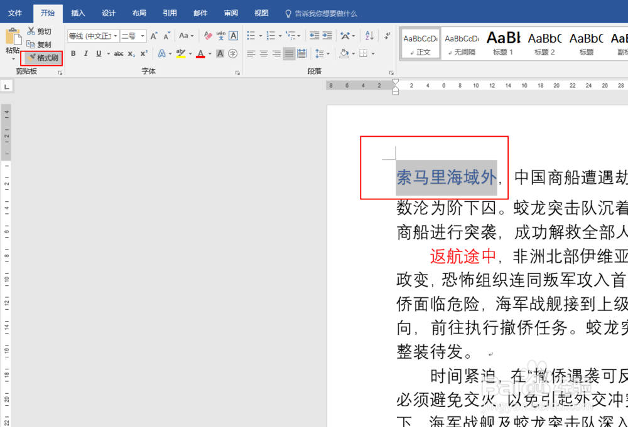Apply text highlight color

point(182,54)
